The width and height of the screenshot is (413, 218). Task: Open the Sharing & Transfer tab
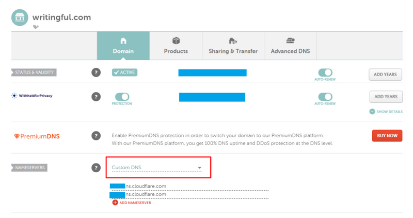click(233, 46)
